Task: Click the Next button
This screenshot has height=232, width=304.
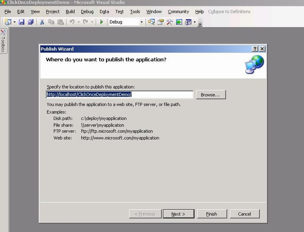Action: (x=179, y=214)
